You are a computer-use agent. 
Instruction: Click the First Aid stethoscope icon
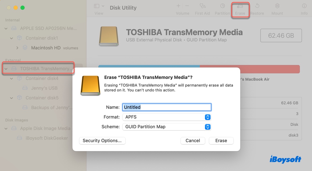click(x=202, y=6)
